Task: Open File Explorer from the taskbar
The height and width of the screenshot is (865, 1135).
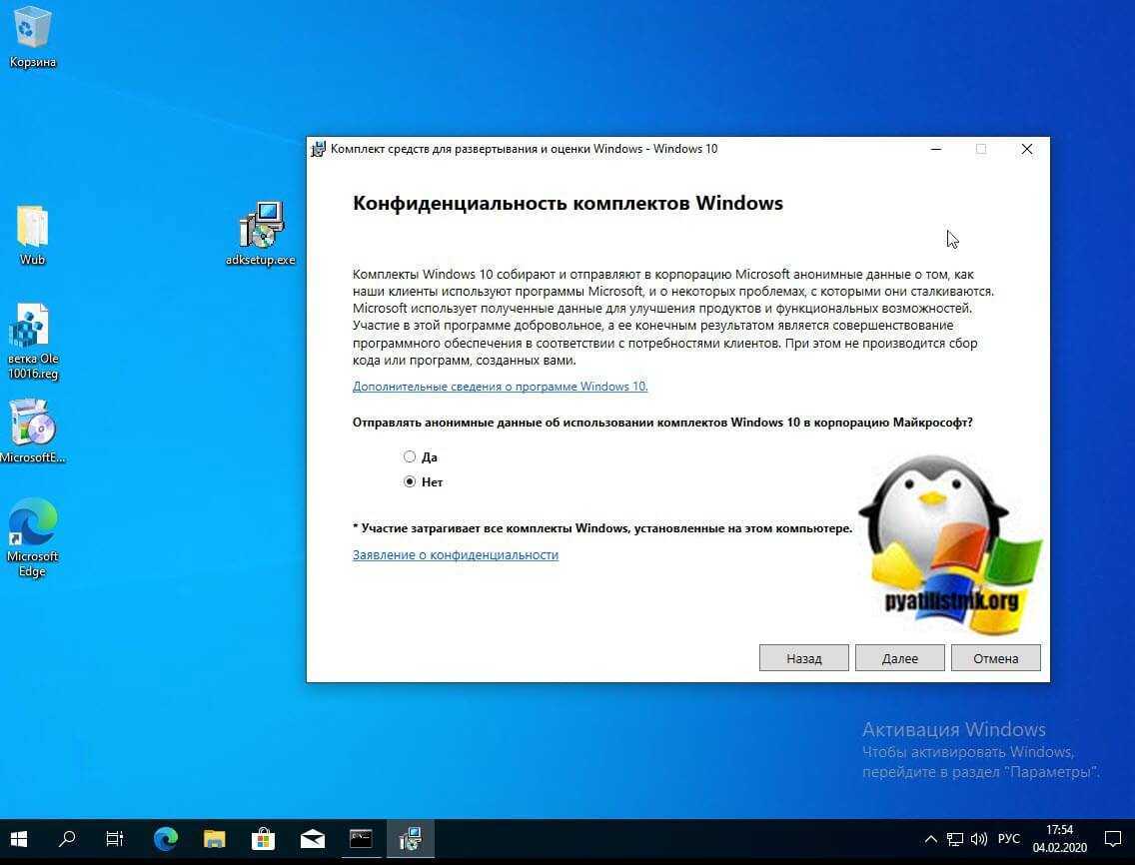Action: [x=214, y=839]
